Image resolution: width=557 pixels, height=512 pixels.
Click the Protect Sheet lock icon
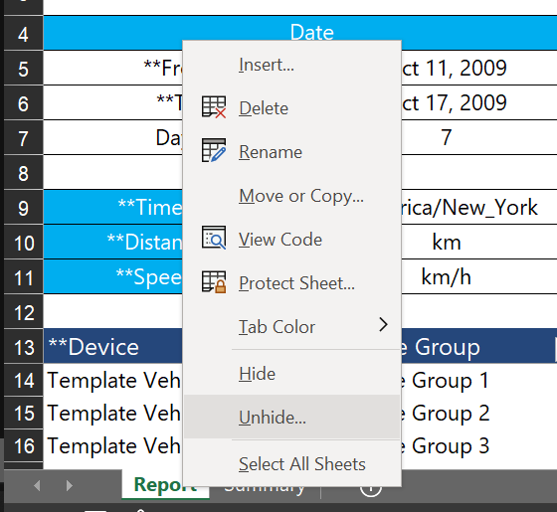pyautogui.click(x=214, y=282)
